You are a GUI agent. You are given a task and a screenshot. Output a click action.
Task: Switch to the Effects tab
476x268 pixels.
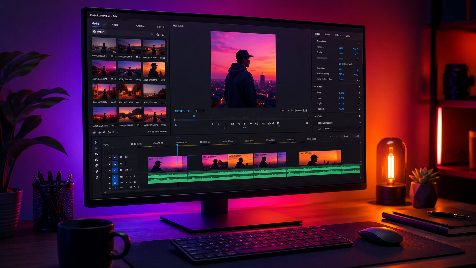tap(338, 35)
